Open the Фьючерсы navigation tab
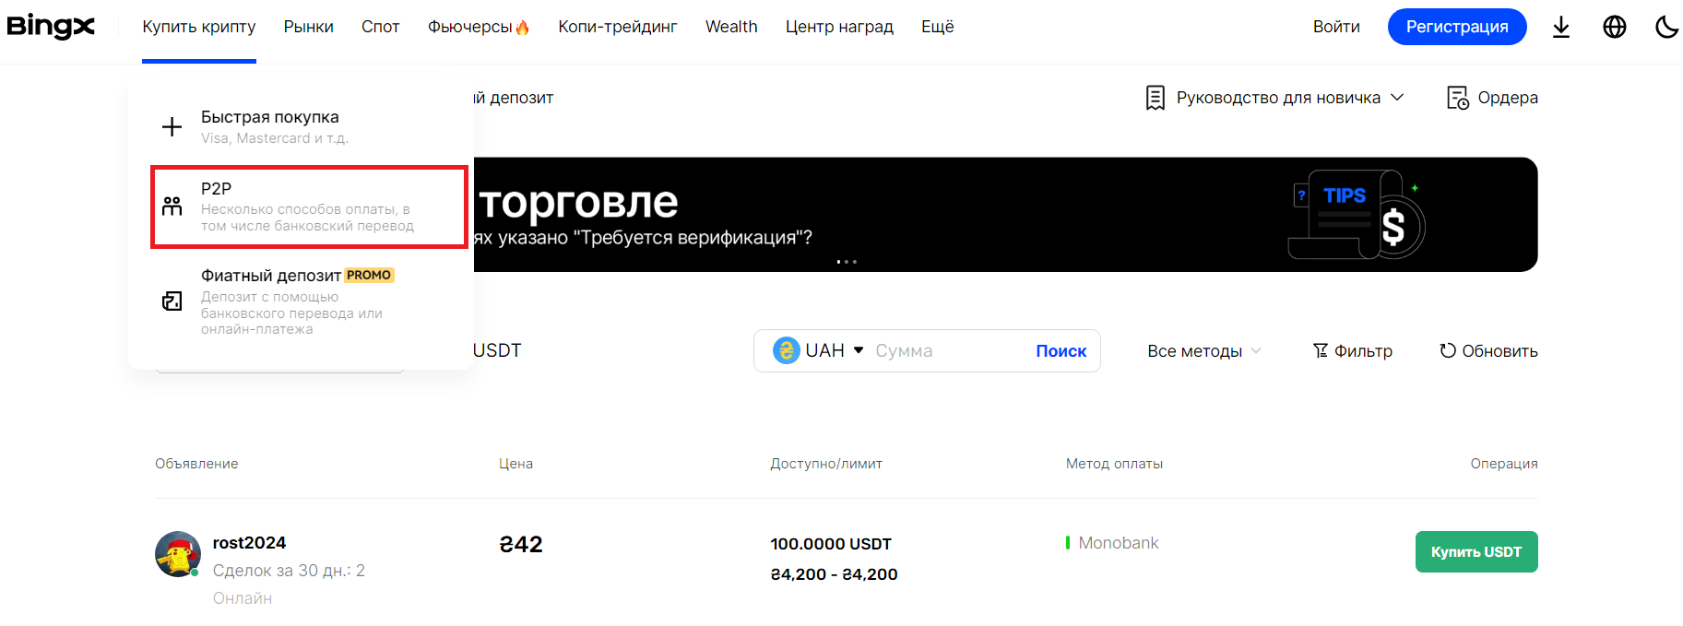Image resolution: width=1683 pixels, height=626 pixels. coord(478,27)
